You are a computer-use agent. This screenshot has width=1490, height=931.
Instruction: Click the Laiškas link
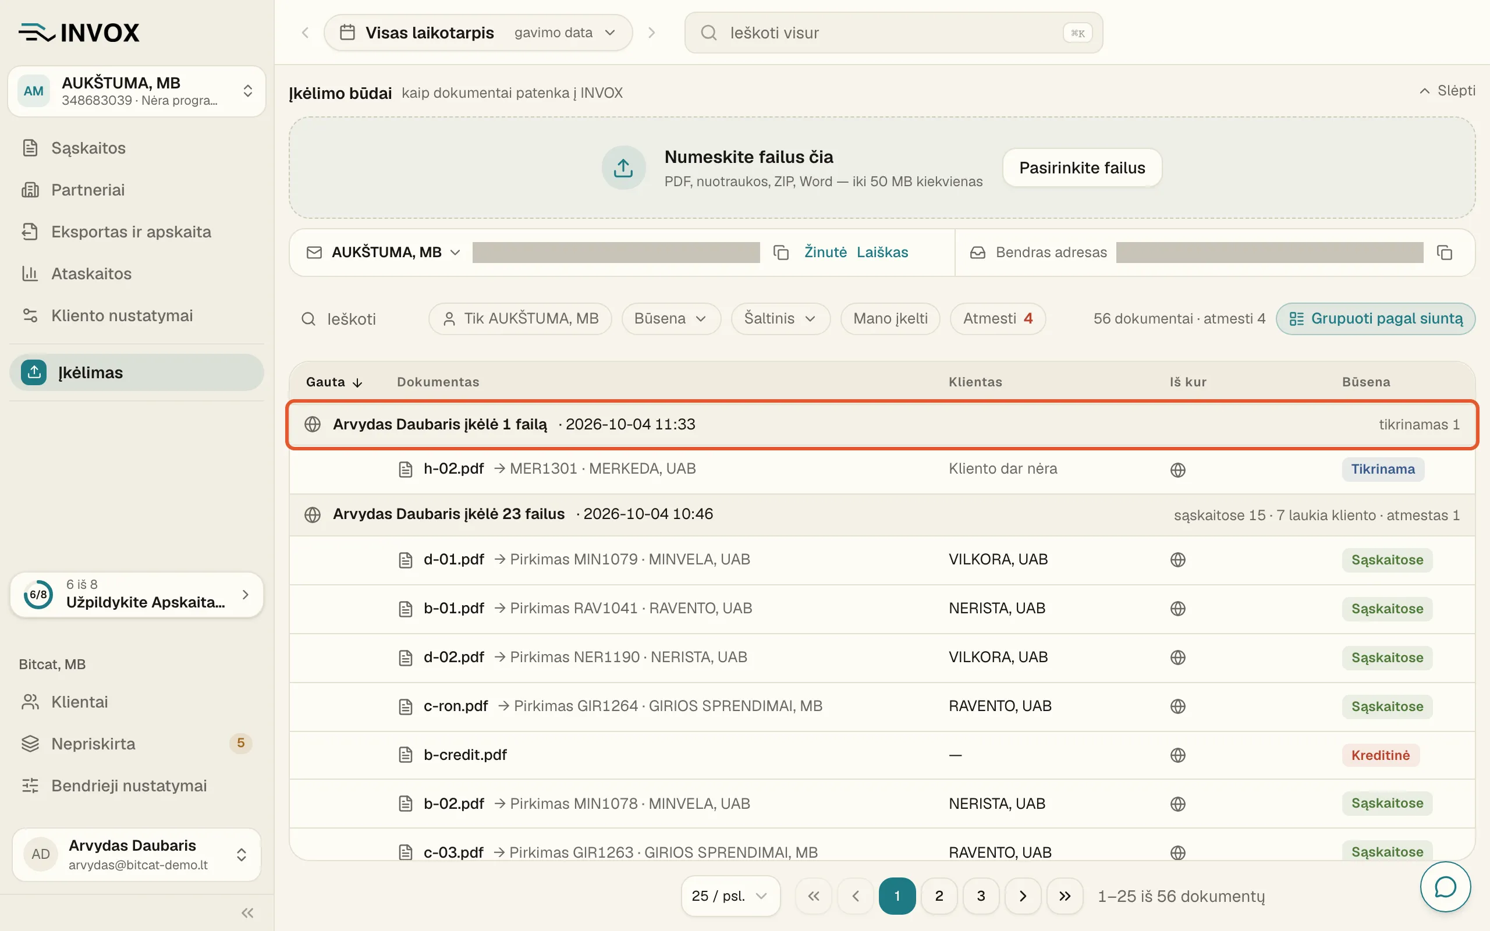click(x=882, y=253)
